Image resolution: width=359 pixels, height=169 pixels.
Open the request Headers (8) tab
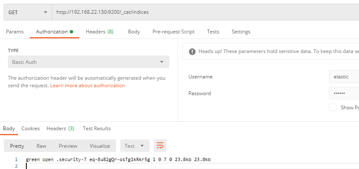click(99, 32)
